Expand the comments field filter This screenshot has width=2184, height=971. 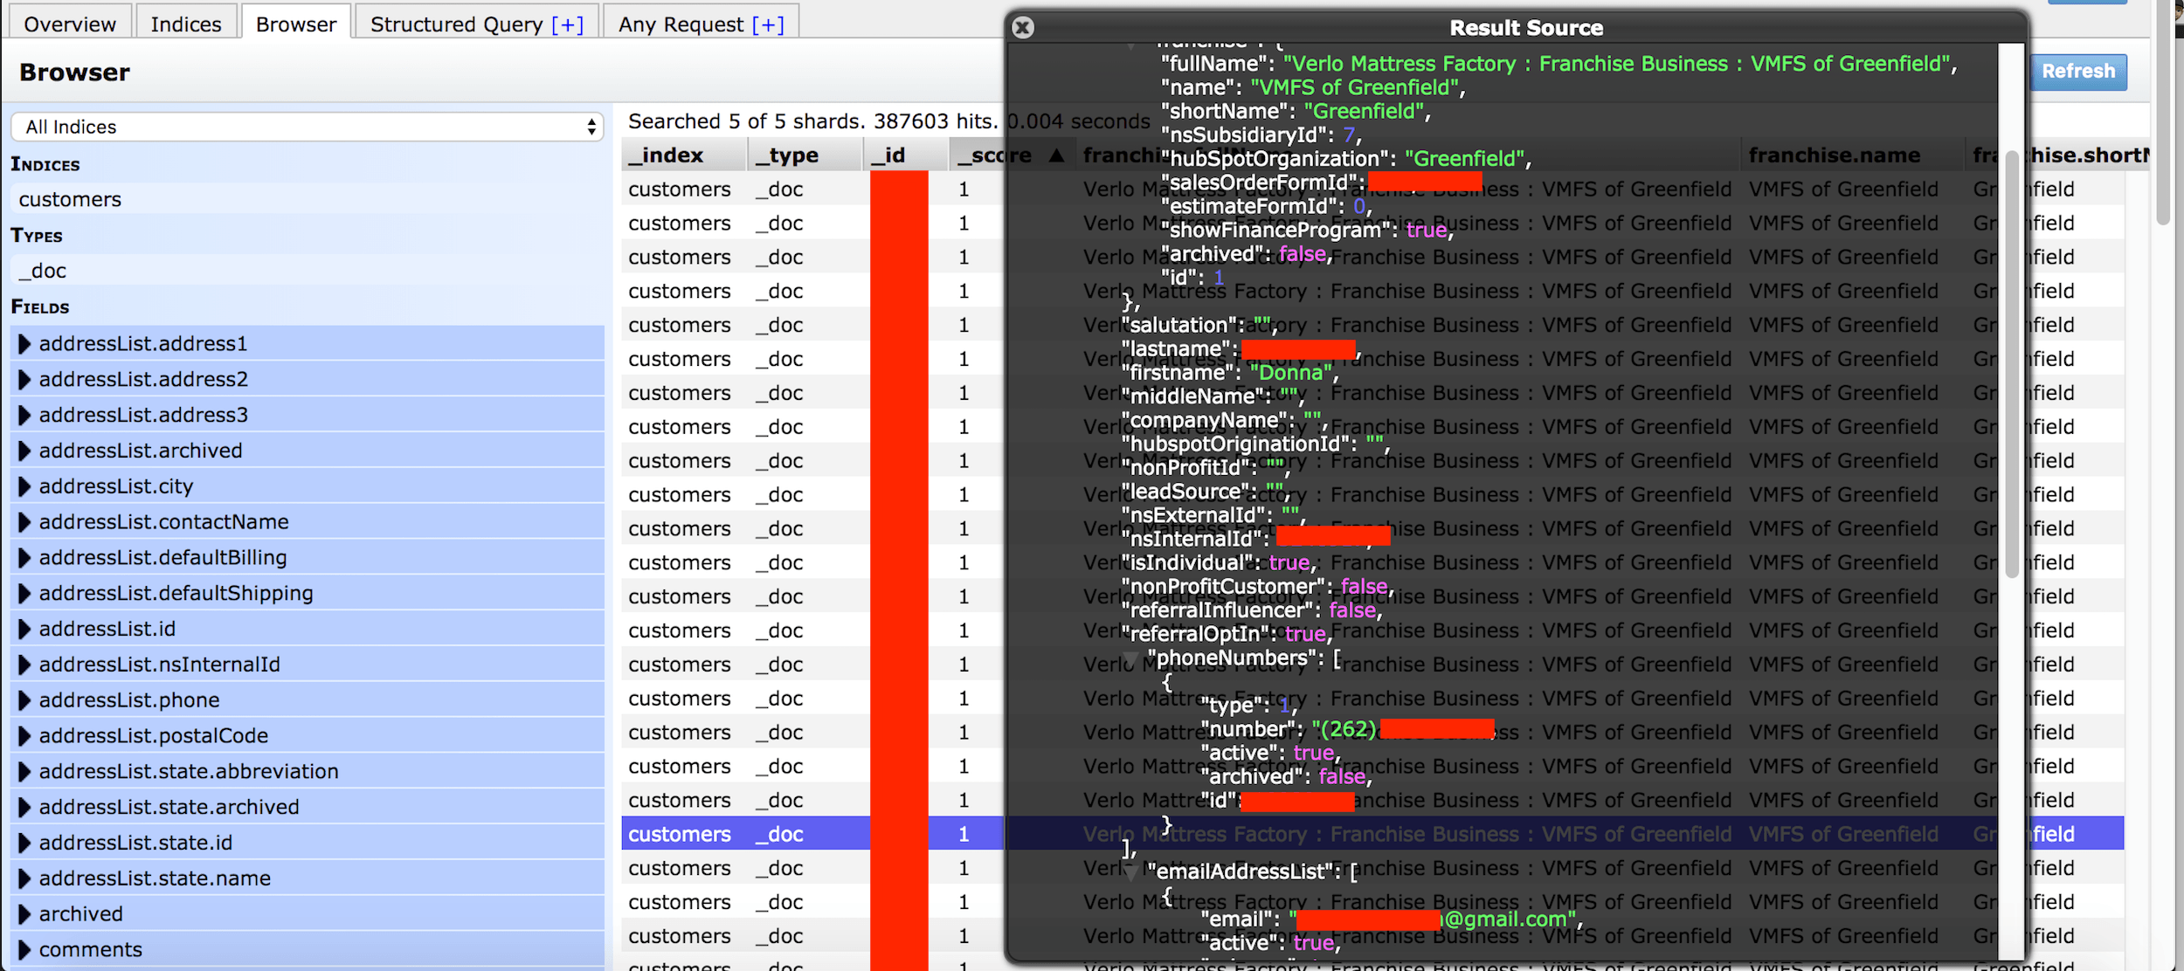[x=24, y=950]
